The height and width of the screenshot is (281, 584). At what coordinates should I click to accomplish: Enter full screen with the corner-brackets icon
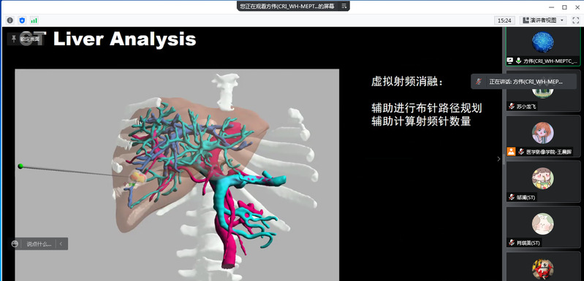[x=576, y=20]
